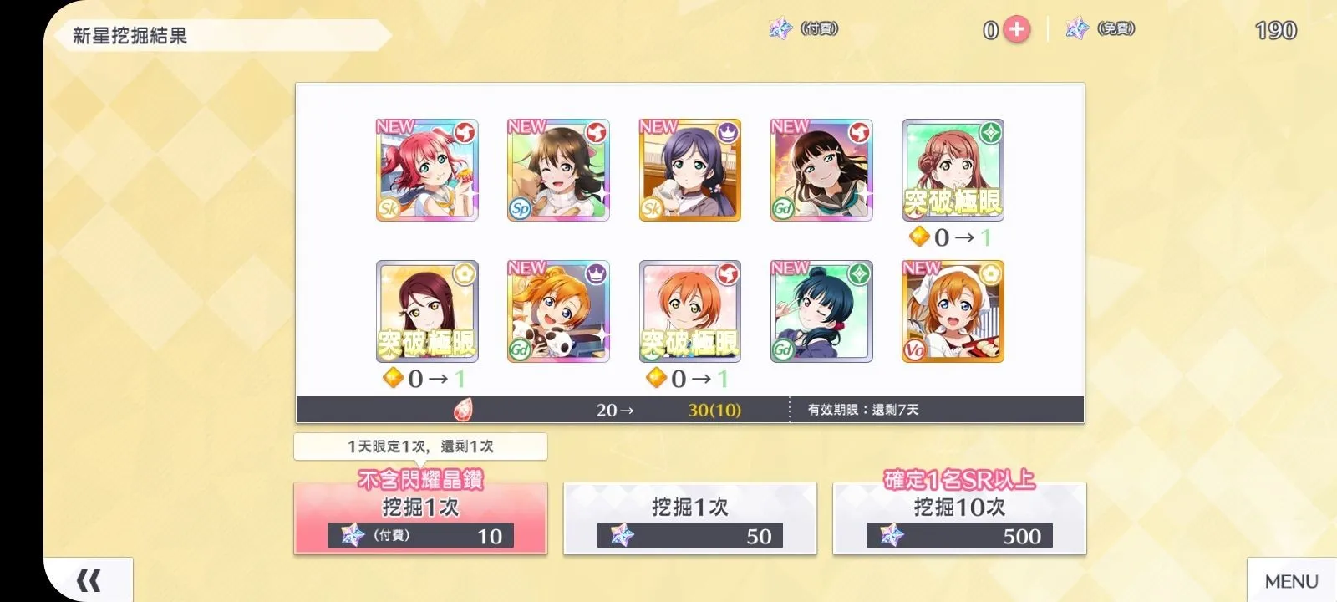Select the chef-hat girl card with Vo badge
Screen dimensions: 1337x602
click(953, 311)
